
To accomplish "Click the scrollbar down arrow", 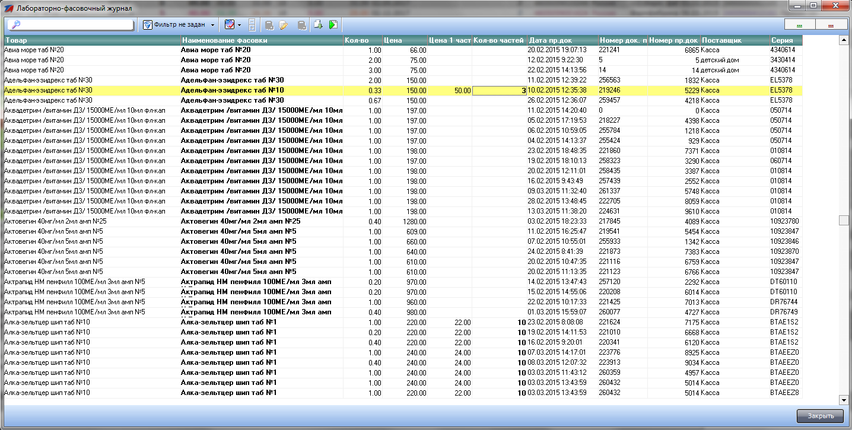I will coord(843,400).
